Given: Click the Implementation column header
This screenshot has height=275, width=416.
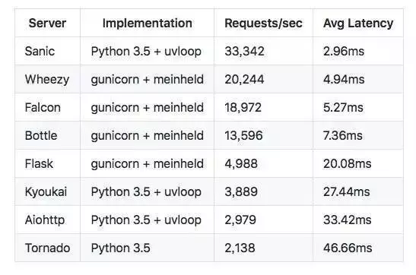Looking at the screenshot, I should tap(148, 24).
